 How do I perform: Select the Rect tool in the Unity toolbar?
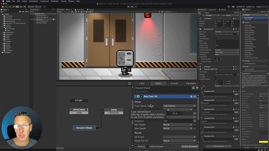point(17,7)
